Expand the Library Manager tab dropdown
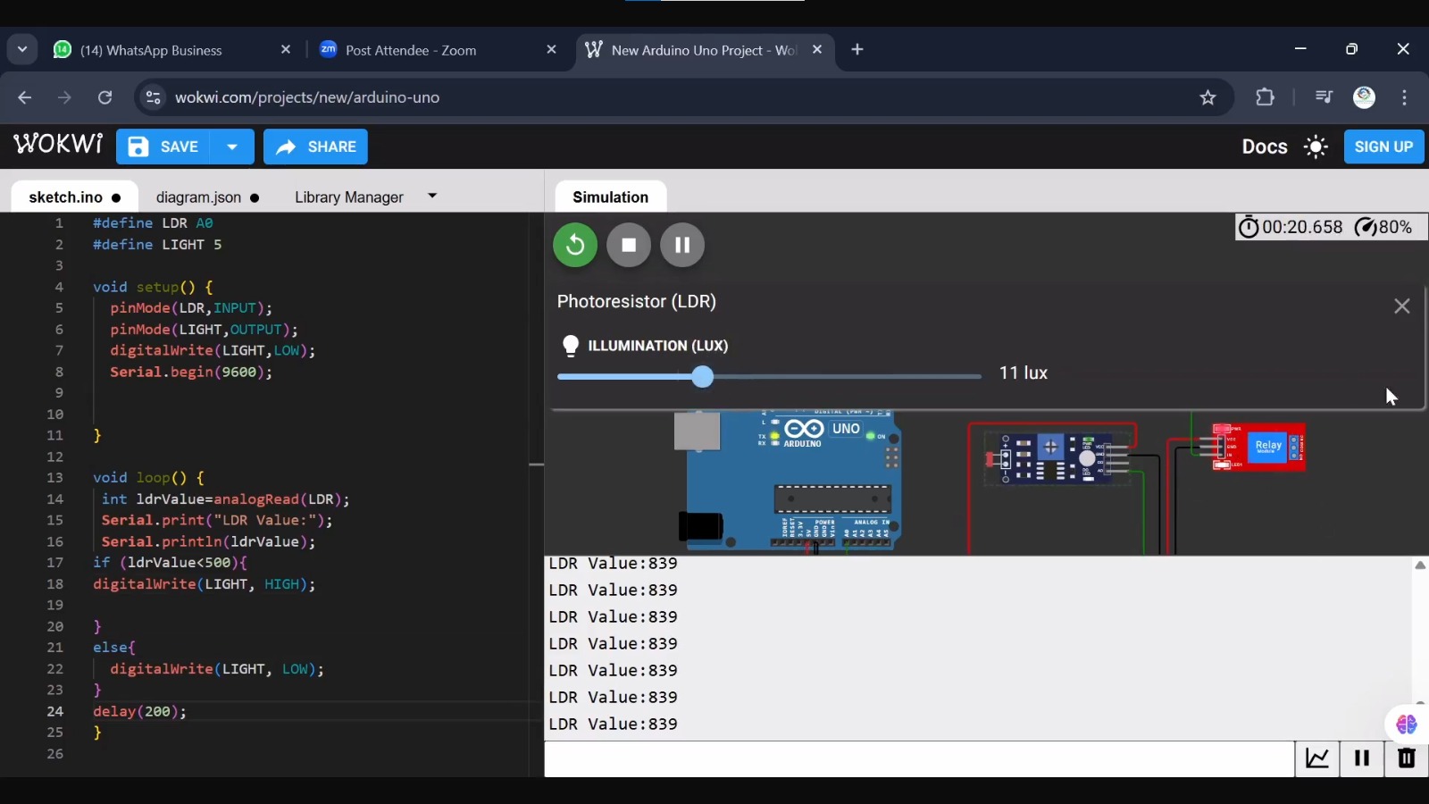The image size is (1429, 804). tap(432, 197)
